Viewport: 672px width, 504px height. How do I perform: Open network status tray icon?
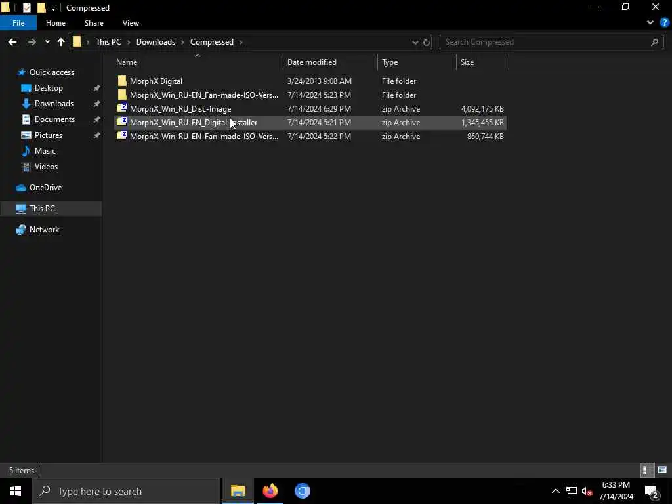click(572, 491)
